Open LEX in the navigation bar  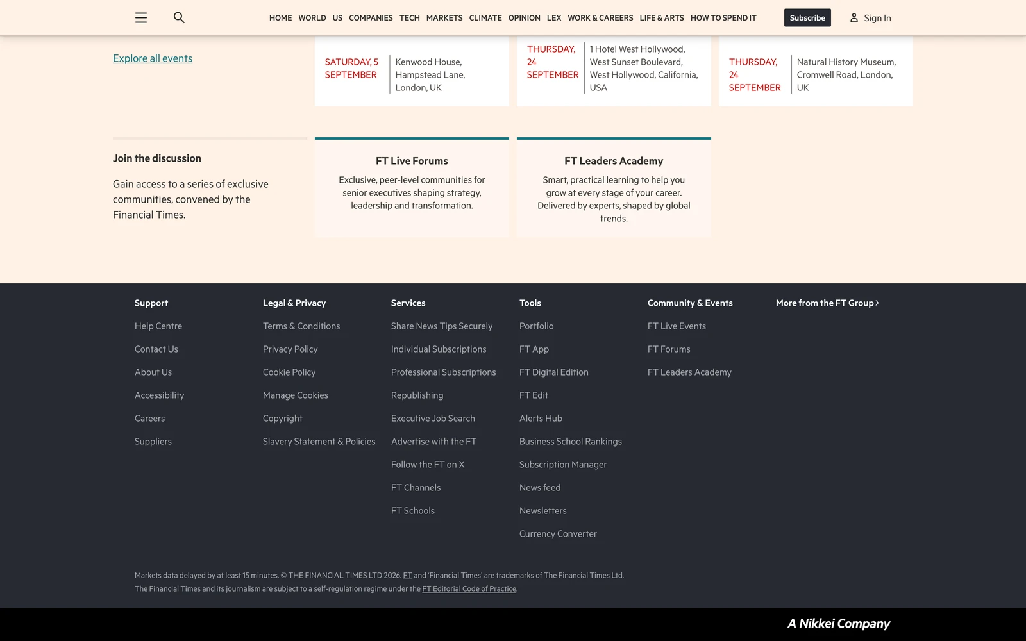(554, 18)
